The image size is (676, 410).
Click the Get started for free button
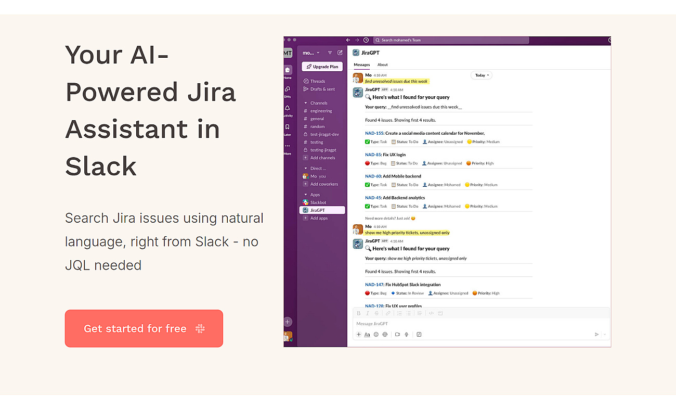pyautogui.click(x=144, y=328)
